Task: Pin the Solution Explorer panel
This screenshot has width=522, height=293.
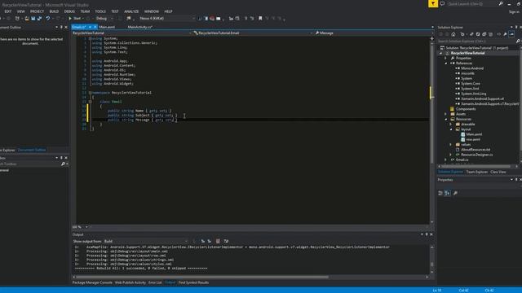Action: [516, 27]
